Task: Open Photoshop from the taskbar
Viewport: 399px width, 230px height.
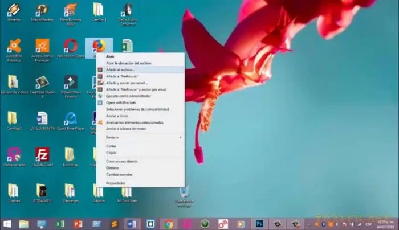Action: coord(259,224)
